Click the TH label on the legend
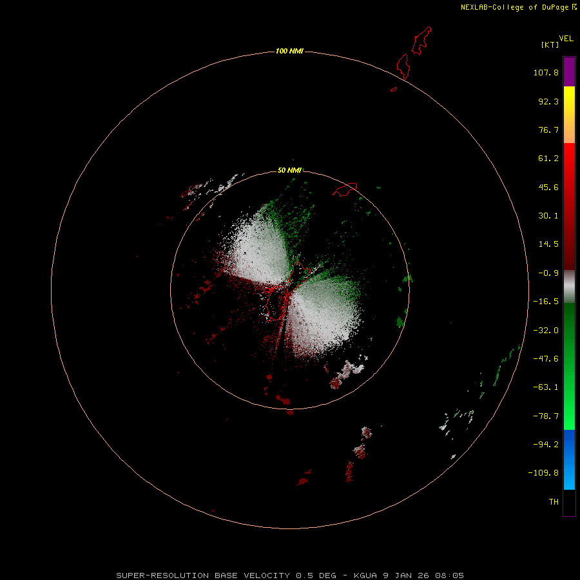580x580 pixels. coord(554,501)
